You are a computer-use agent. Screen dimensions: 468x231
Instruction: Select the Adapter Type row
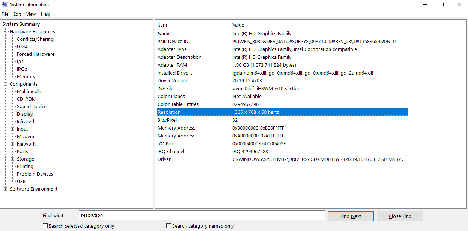(282, 49)
